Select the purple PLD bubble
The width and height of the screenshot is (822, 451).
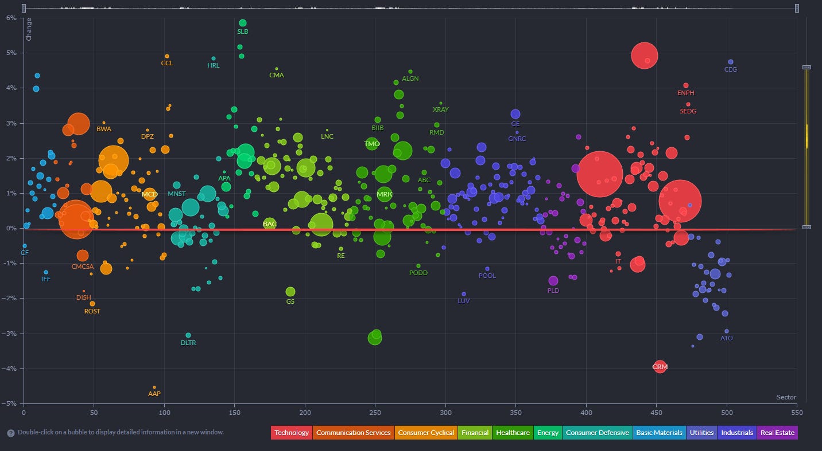[x=553, y=281]
